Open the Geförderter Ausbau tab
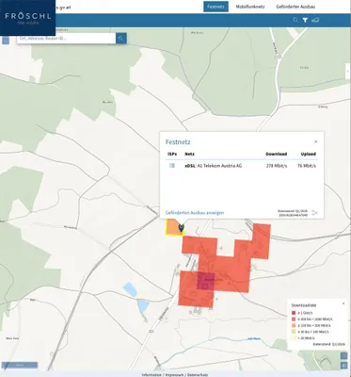This screenshot has width=351, height=377. (x=295, y=7)
